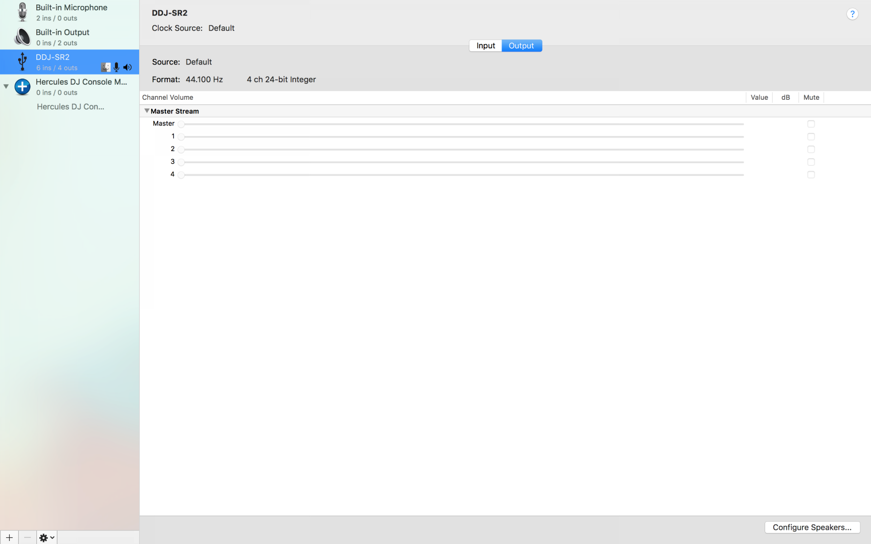Remove device with the minus button
Screen dimensions: 871x544
pyautogui.click(x=27, y=537)
